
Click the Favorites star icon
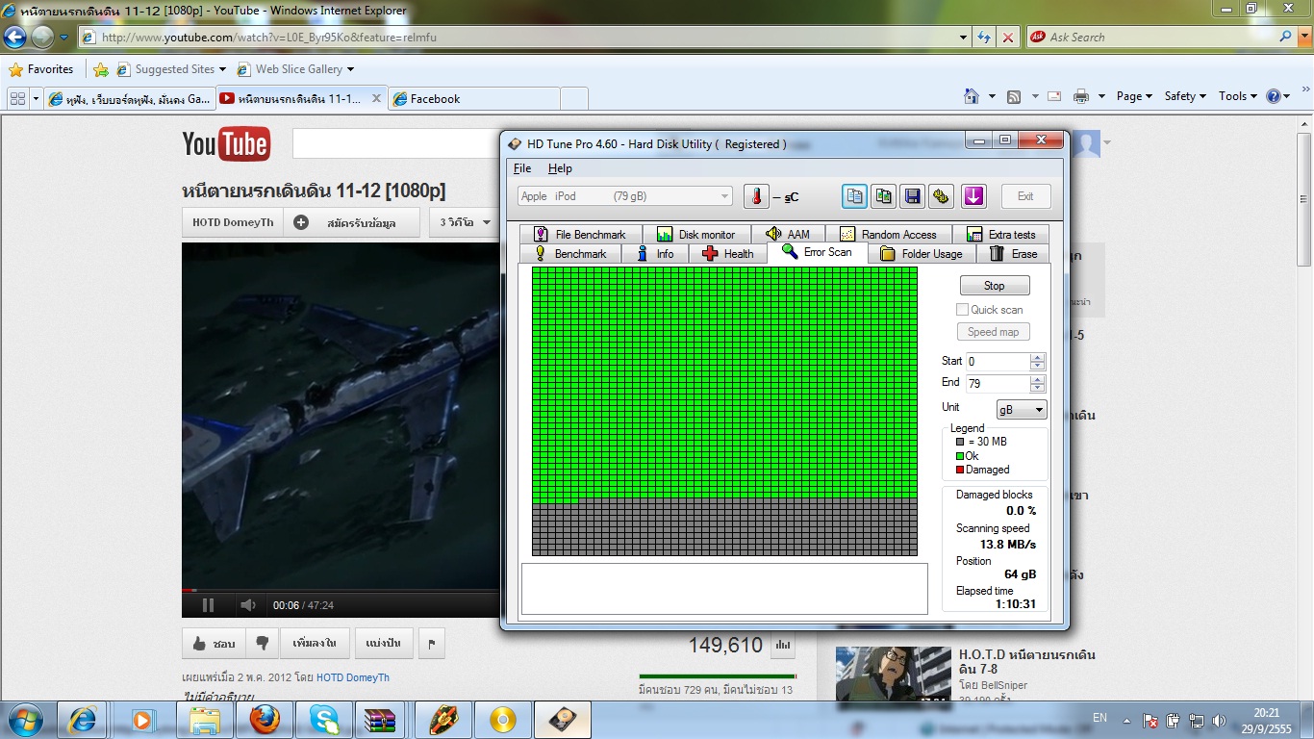[15, 69]
